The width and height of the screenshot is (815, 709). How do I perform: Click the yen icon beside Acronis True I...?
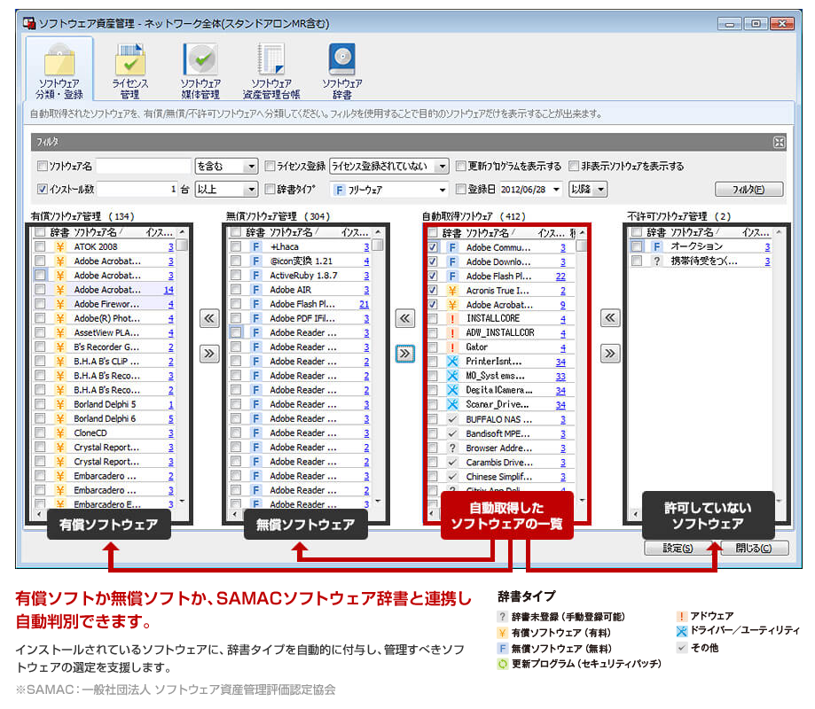(452, 291)
